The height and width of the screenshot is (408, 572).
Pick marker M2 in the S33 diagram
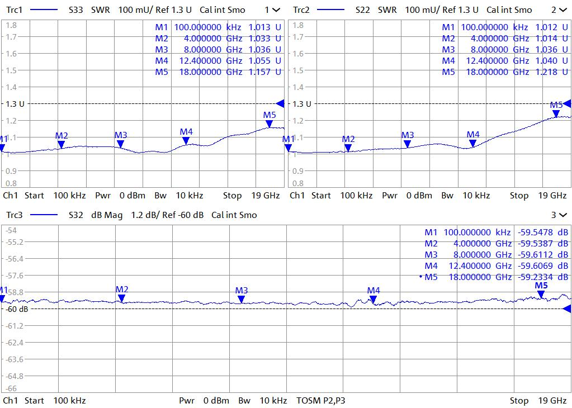(62, 145)
